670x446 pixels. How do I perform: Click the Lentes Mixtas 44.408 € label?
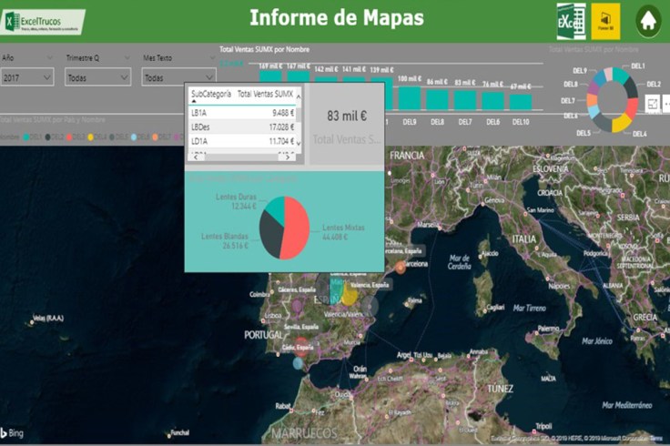coord(343,232)
